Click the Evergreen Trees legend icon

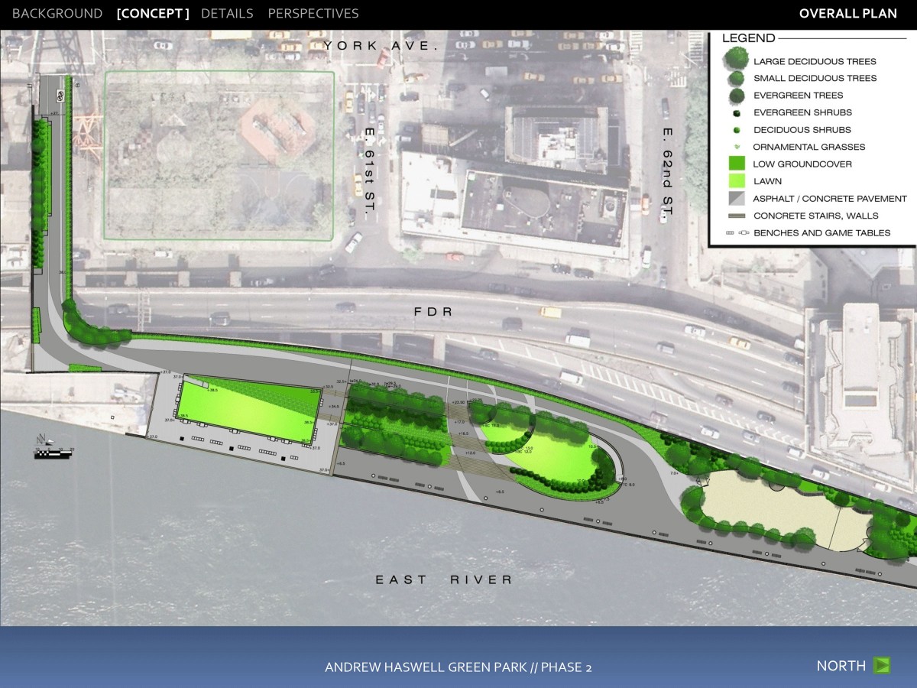point(736,96)
